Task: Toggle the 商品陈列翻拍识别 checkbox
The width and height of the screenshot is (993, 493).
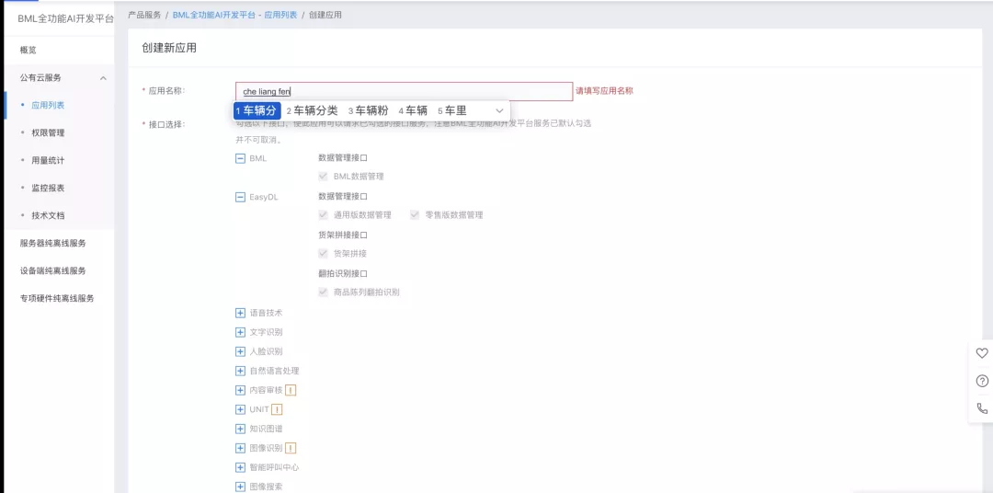Action: (323, 292)
